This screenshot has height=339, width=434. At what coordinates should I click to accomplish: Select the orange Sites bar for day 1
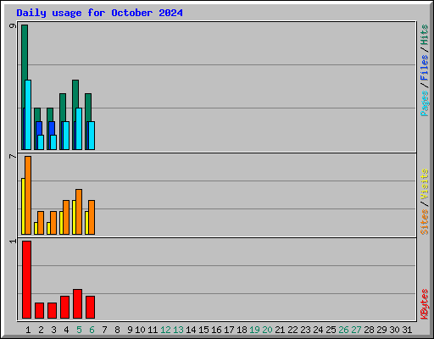tap(28, 195)
